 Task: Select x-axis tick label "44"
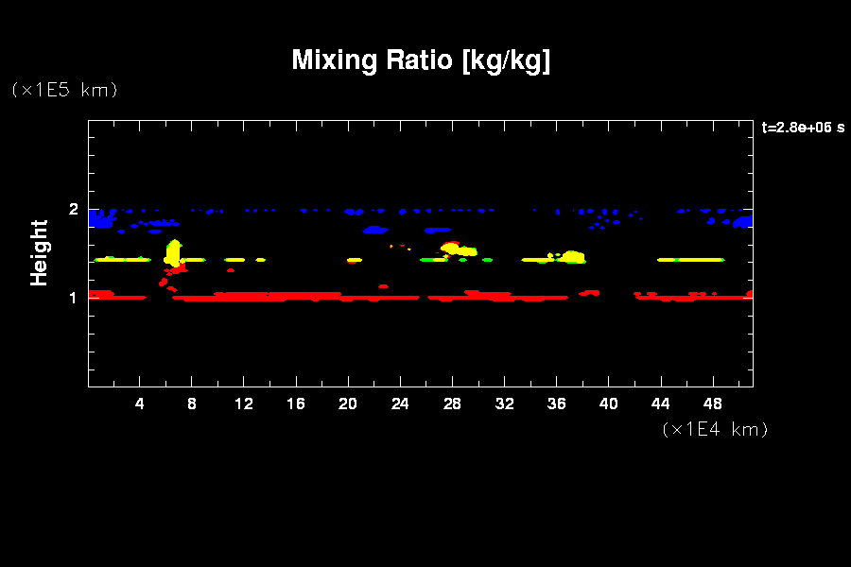point(660,404)
